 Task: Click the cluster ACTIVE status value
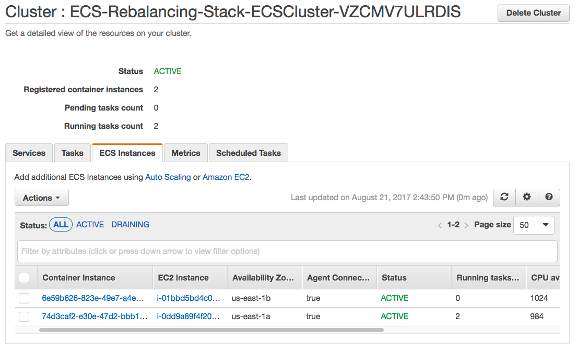[x=168, y=71]
